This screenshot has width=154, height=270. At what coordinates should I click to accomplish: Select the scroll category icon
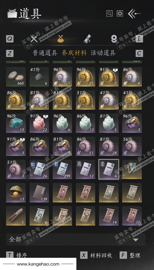click(87, 39)
